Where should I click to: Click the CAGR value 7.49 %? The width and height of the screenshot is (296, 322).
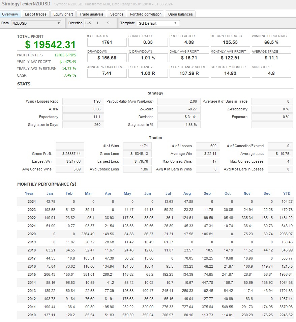(x=70, y=75)
